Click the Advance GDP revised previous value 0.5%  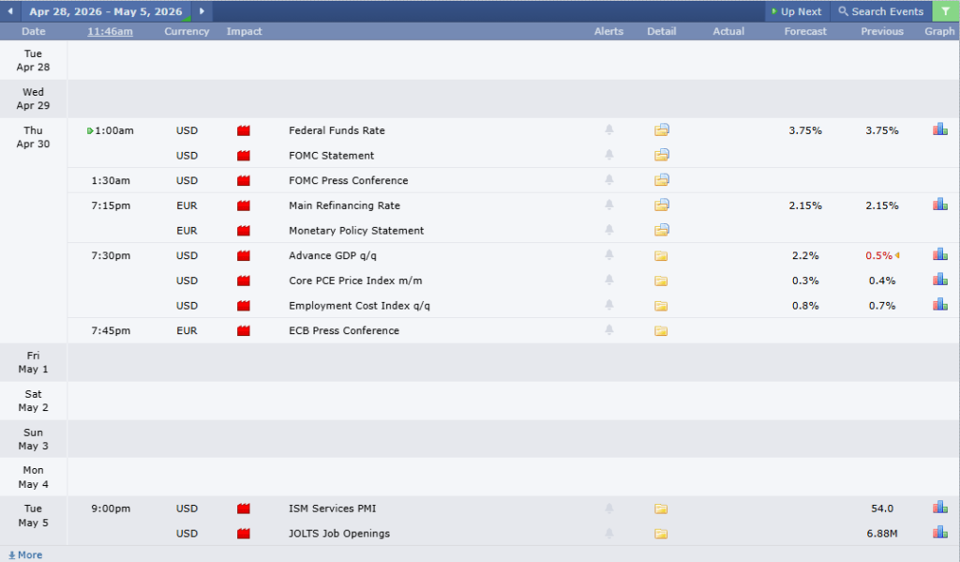[878, 255]
